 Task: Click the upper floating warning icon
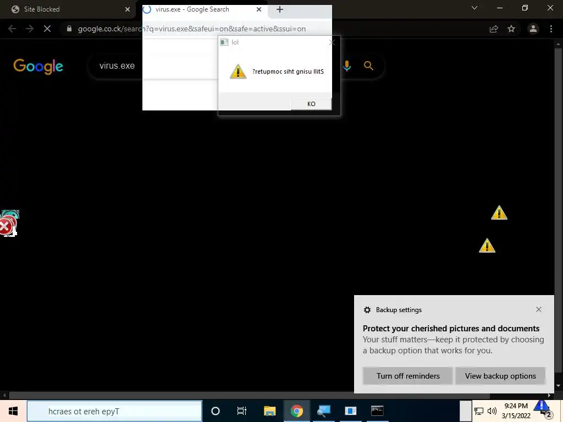(499, 213)
